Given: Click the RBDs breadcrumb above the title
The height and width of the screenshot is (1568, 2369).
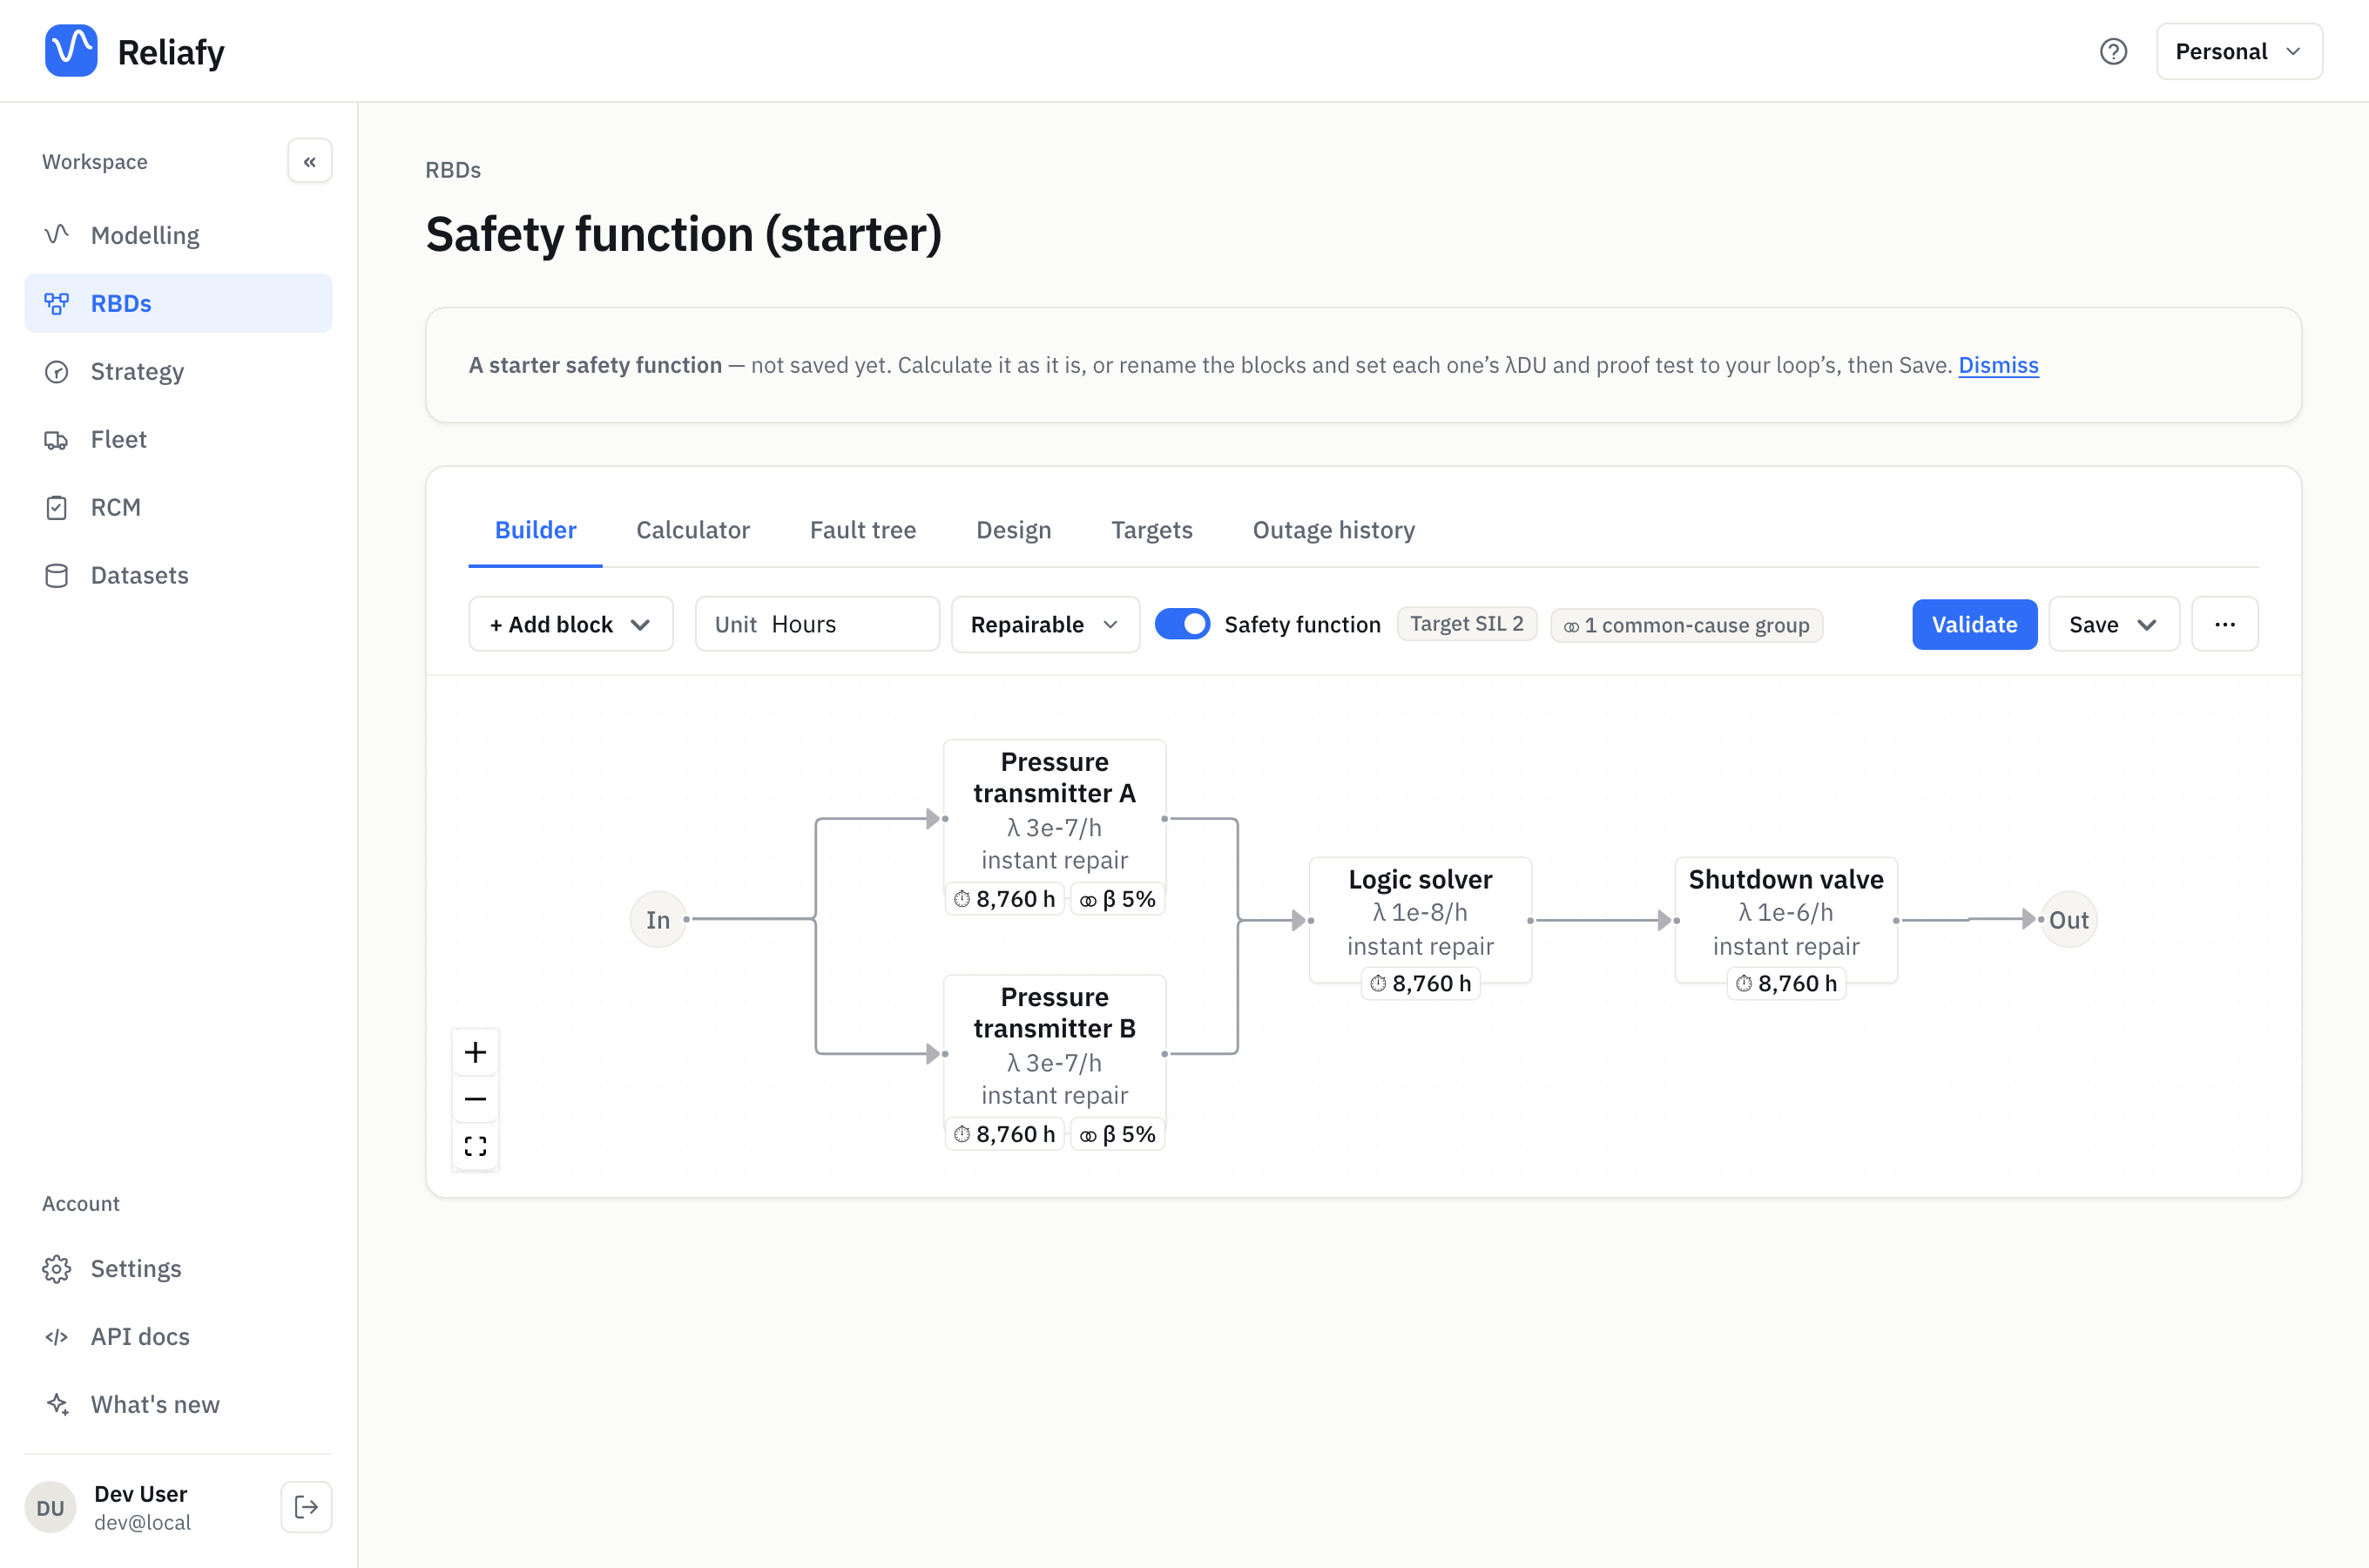Looking at the screenshot, I should 453,170.
